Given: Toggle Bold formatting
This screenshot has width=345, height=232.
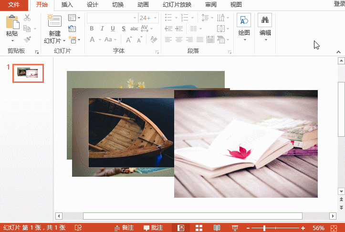Looking at the screenshot, I should click(92, 28).
